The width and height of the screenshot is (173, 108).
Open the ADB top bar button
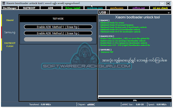[51, 8]
